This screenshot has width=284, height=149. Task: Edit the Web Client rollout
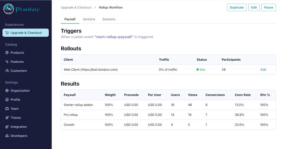pos(263,70)
